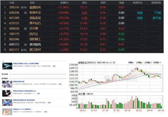Click the underlined price 2.85

pos(84,13)
